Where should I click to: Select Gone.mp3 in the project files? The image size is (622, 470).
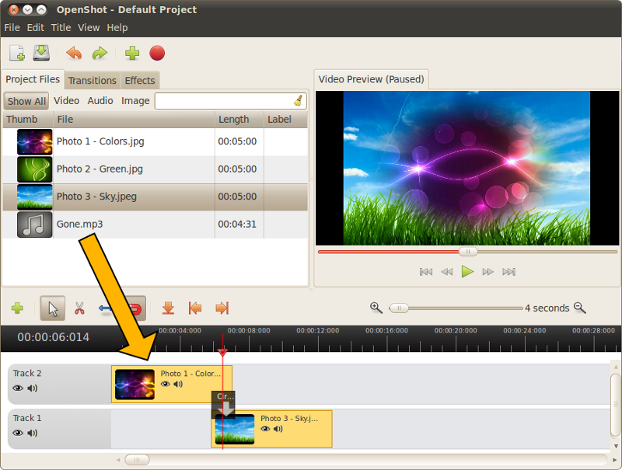[79, 225]
